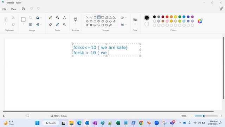Select the five-point Star shape
This screenshot has width=225, height=127.
pos(87,25)
